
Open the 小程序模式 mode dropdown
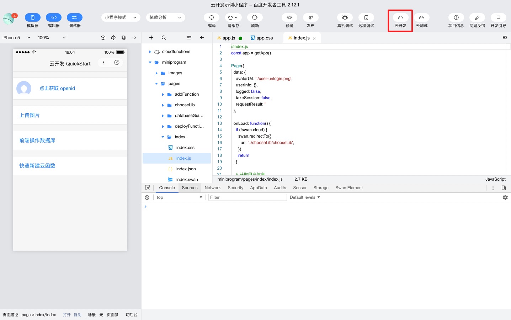pyautogui.click(x=121, y=17)
